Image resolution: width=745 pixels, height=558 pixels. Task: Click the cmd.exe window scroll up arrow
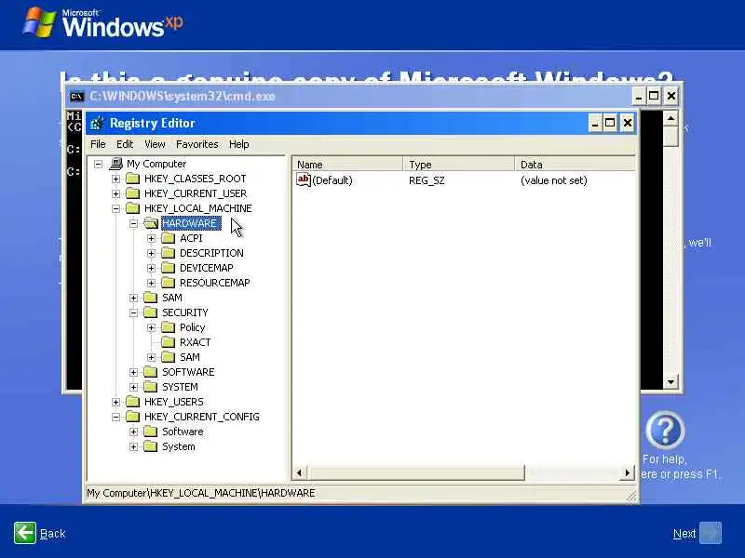coord(670,118)
